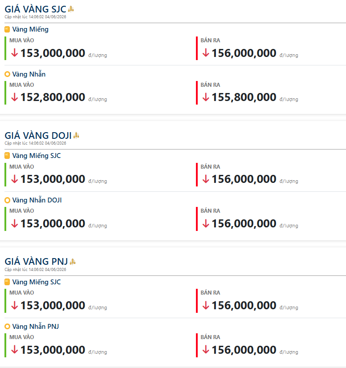This screenshot has width=346, height=368.
Task: Click the down arrow beside 155,800,000 price
Action: 206,97
